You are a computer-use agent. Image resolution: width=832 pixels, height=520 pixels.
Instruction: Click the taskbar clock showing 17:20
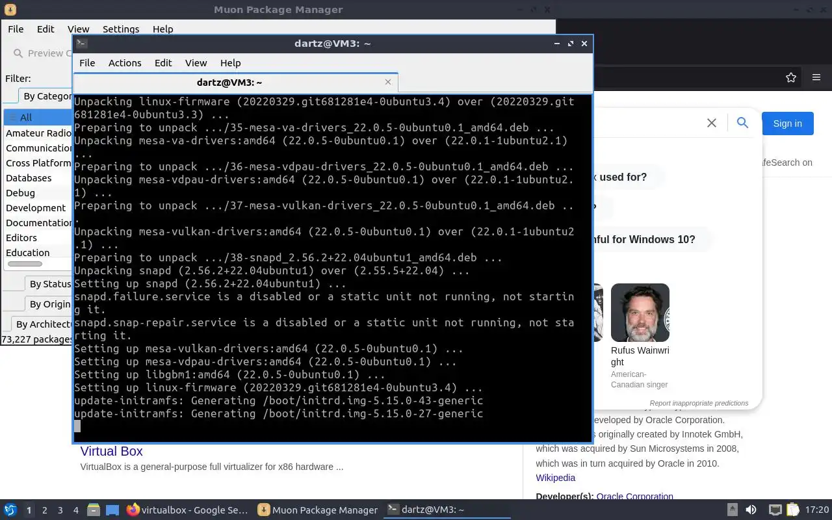[x=817, y=510]
